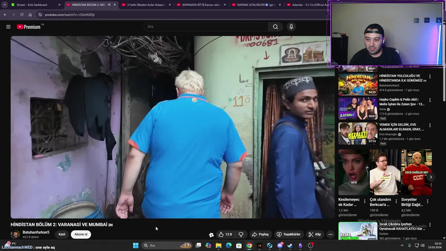Open the YouTube hamburger guide menu
Viewport: 446px width, 251px height.
[x=8, y=27]
